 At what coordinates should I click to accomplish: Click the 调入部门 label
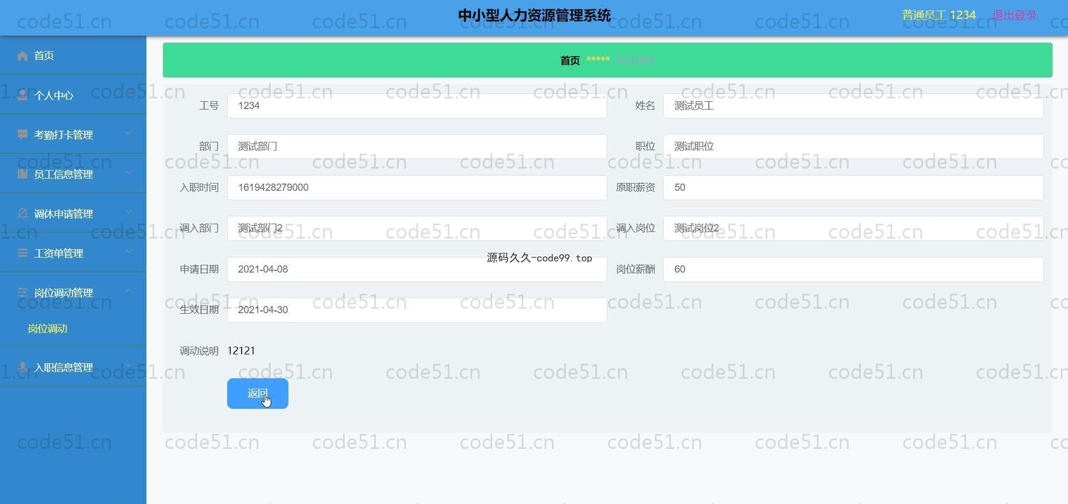(199, 228)
